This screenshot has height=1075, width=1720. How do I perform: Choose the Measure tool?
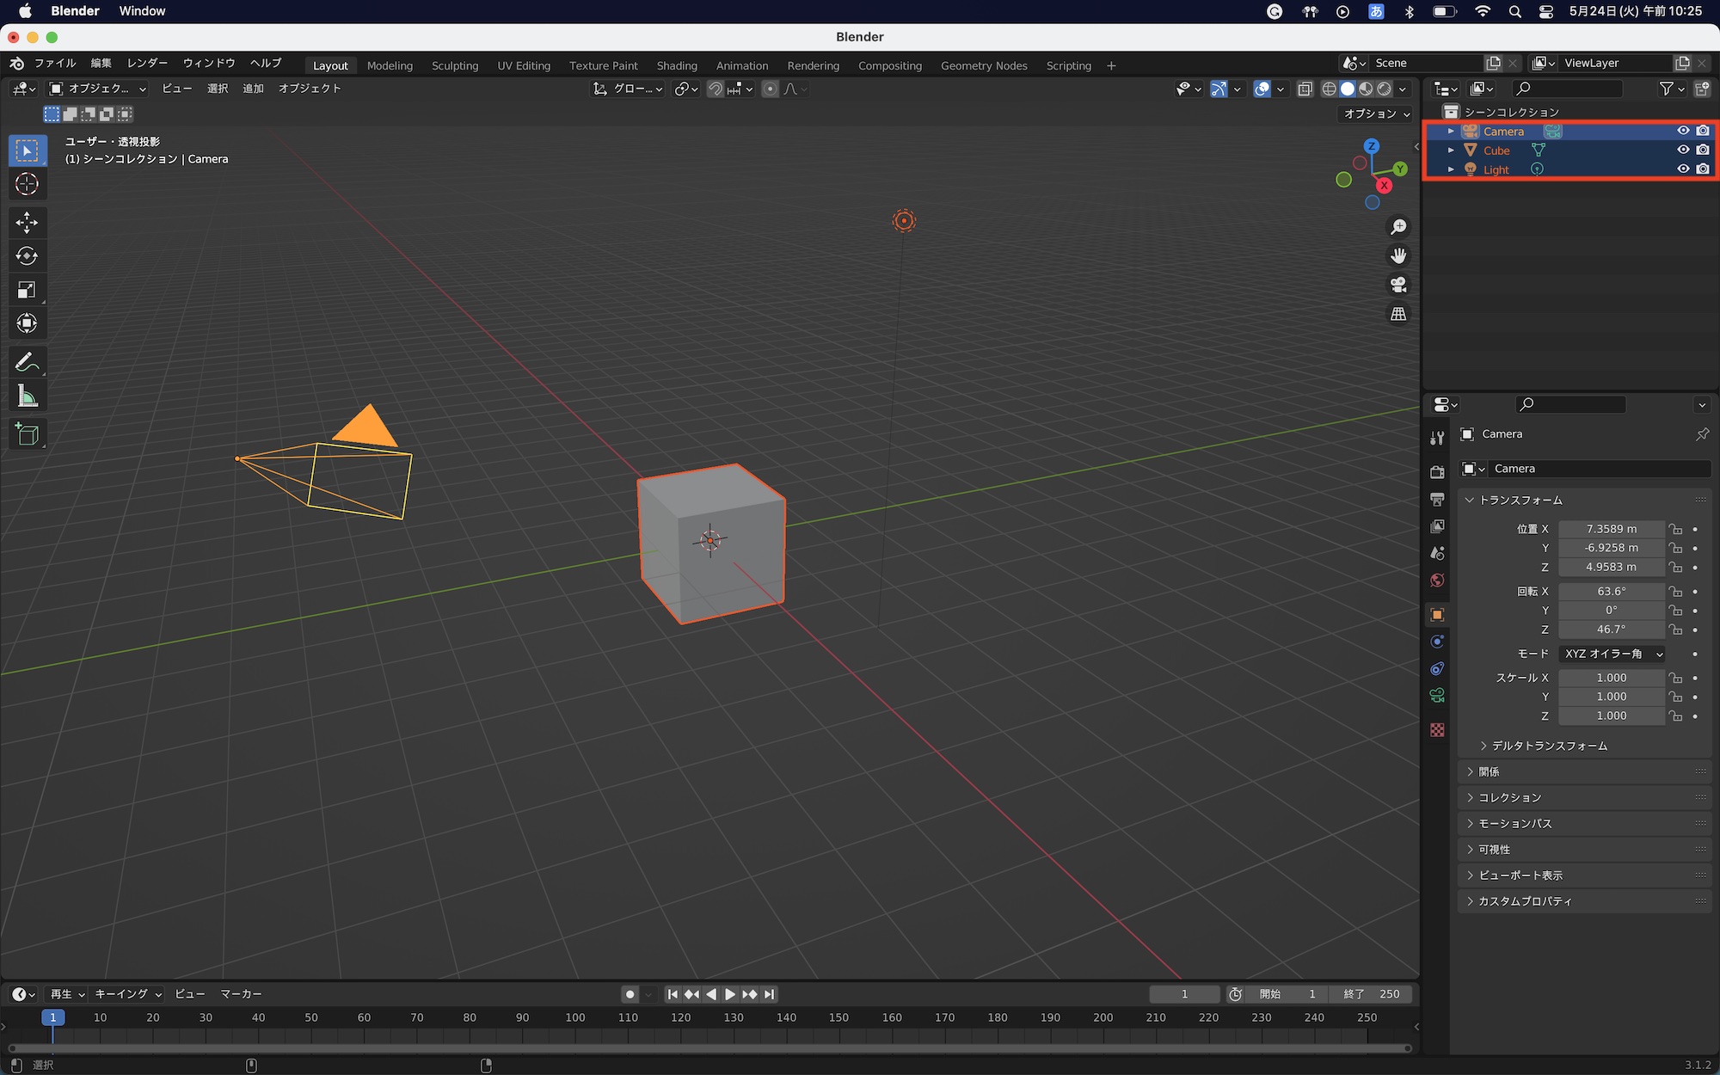pyautogui.click(x=27, y=396)
